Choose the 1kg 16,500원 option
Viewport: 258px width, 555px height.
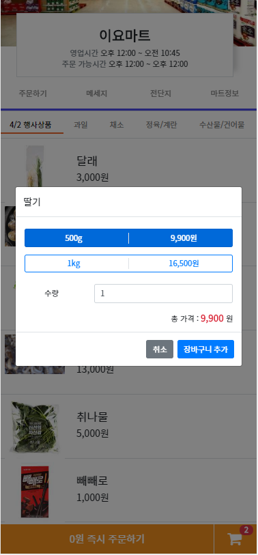pyautogui.click(x=128, y=264)
